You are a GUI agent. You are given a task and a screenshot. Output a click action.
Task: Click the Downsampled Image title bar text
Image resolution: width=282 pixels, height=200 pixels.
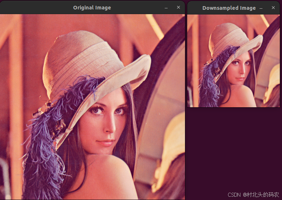(229, 8)
